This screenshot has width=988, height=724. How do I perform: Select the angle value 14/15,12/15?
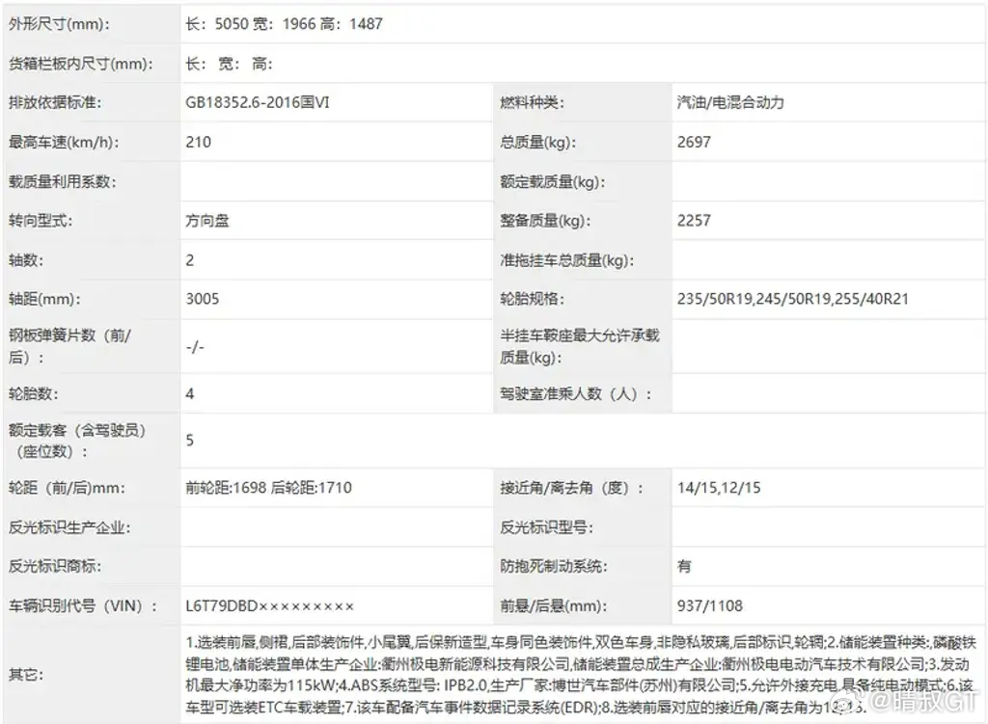coord(719,488)
